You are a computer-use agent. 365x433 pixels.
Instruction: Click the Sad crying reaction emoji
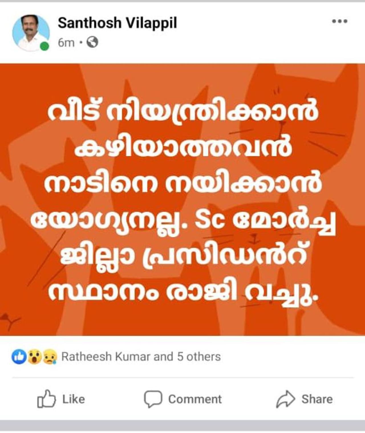[50, 357]
